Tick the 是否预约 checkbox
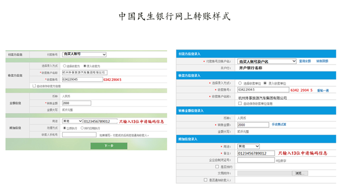 (217, 166)
